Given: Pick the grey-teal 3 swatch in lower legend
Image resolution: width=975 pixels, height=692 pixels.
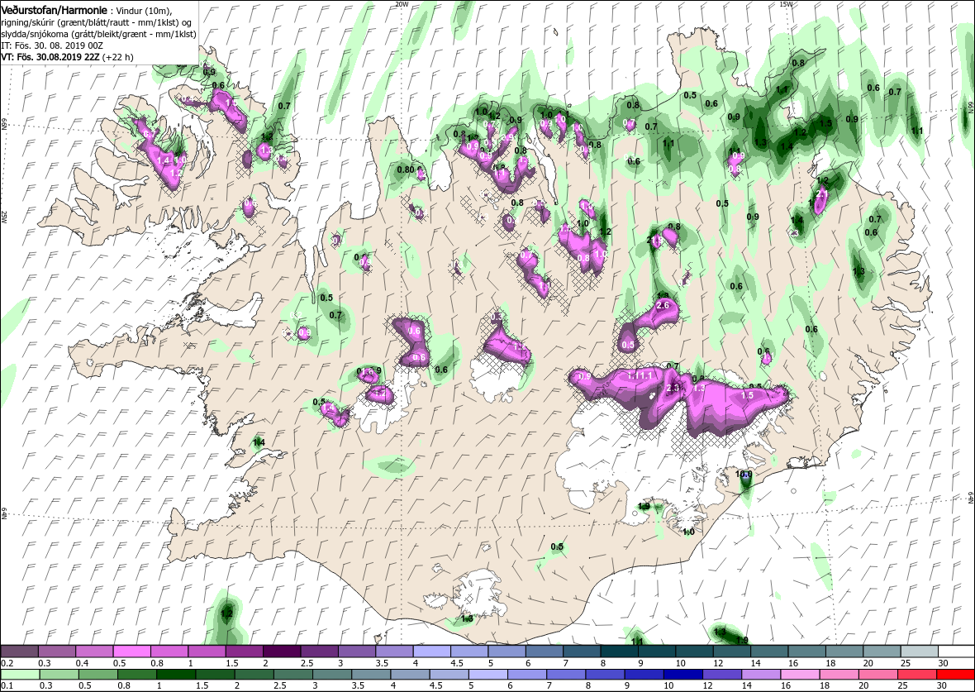Looking at the screenshot, I should coord(331,675).
